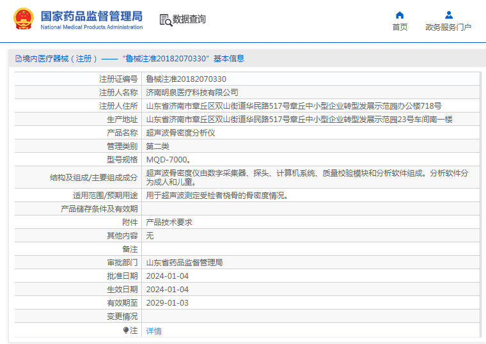Click the 注册人名称 label
The height and width of the screenshot is (344, 486).
pyautogui.click(x=118, y=92)
